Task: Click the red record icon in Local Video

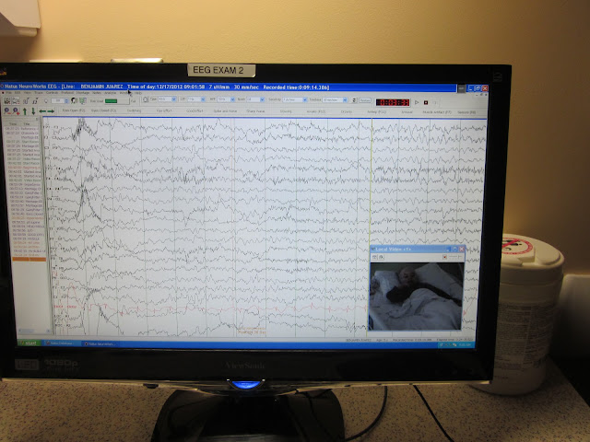Action: coord(444,257)
